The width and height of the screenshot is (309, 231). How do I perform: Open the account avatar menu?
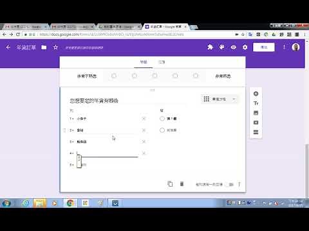(x=295, y=47)
